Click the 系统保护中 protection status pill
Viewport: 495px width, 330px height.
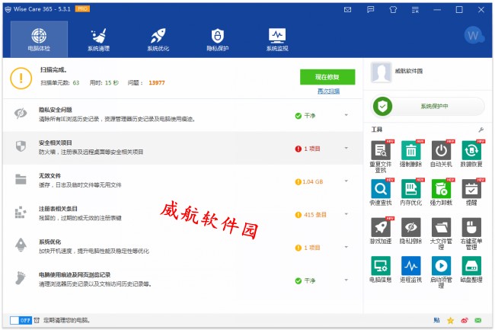(x=429, y=106)
